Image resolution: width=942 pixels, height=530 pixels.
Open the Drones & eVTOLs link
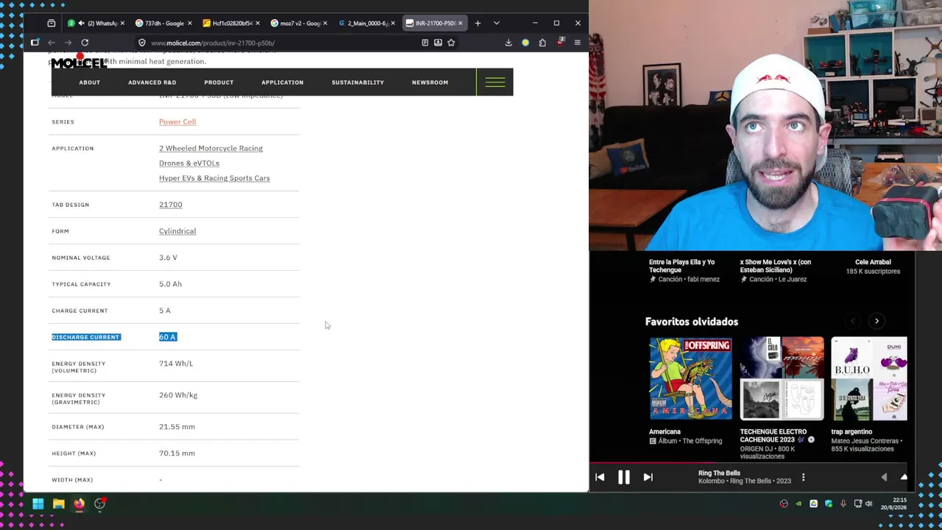[189, 163]
